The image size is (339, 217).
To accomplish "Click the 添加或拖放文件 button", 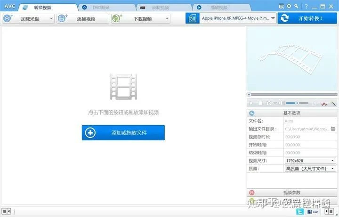I will [123, 132].
